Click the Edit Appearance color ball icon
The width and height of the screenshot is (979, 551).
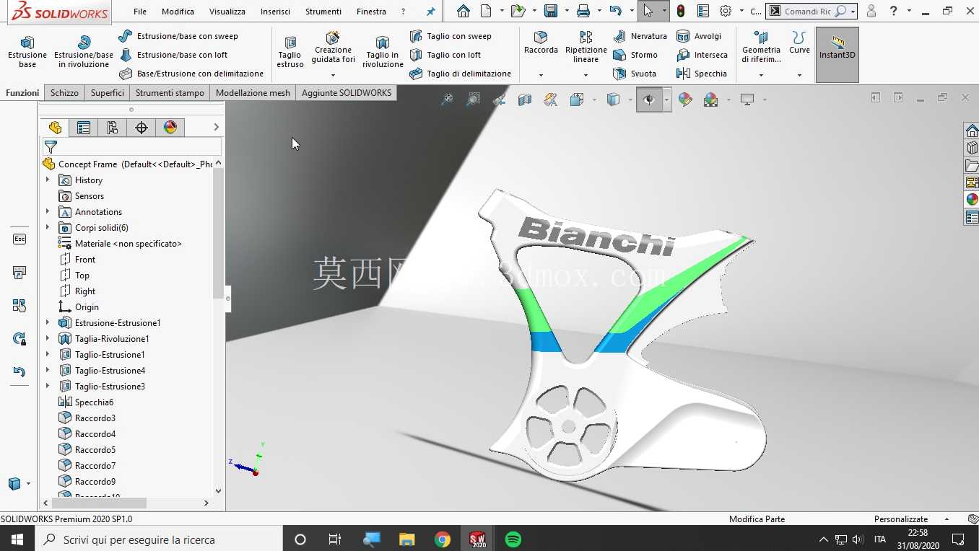click(x=685, y=100)
